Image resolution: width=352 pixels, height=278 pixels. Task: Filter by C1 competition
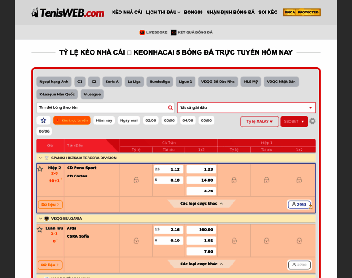coord(80,82)
